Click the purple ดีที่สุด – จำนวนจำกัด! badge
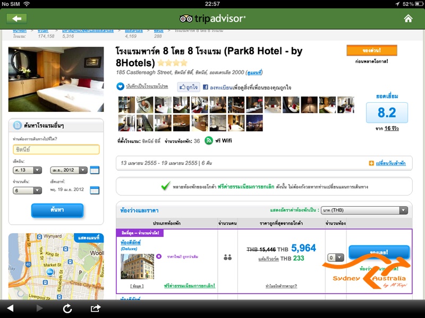Screen dimensions: 425x318 140,233
